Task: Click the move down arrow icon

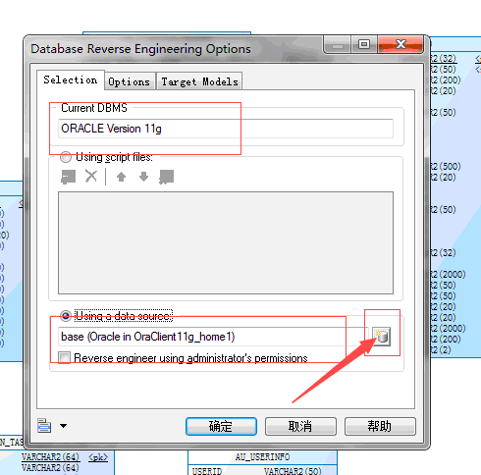Action: point(143,177)
